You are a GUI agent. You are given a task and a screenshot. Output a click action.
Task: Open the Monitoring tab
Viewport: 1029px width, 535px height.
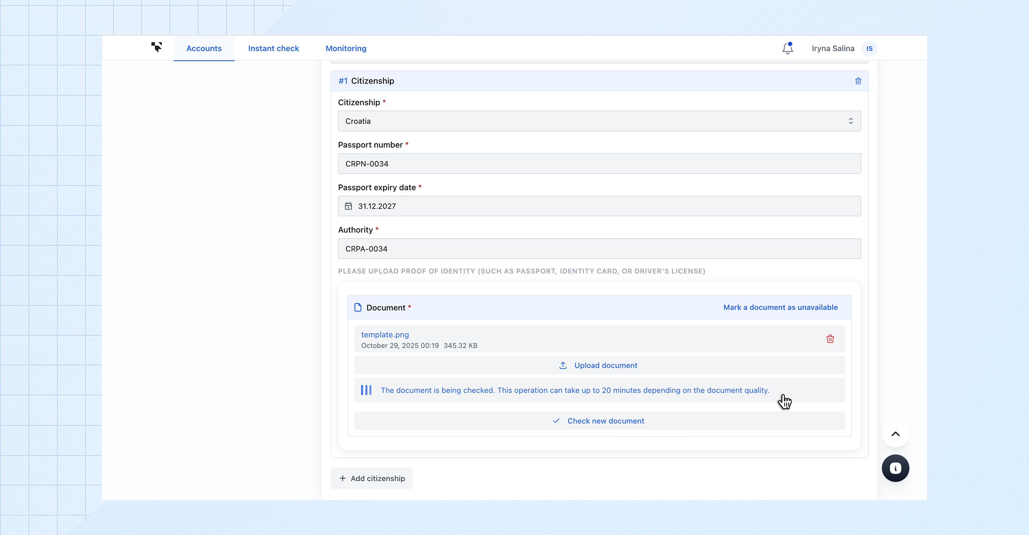click(x=346, y=48)
